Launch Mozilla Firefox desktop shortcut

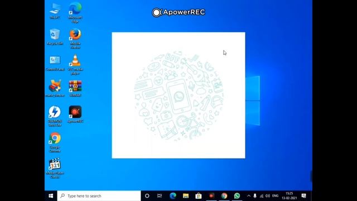click(x=75, y=39)
